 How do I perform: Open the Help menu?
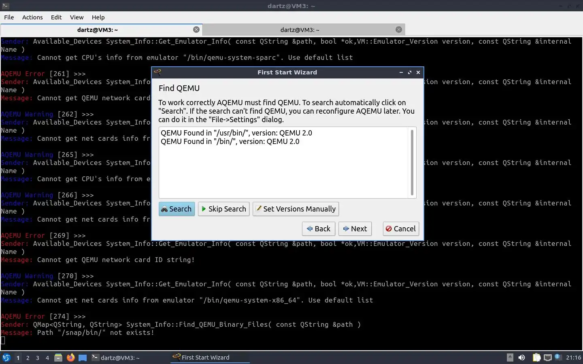pos(98,17)
